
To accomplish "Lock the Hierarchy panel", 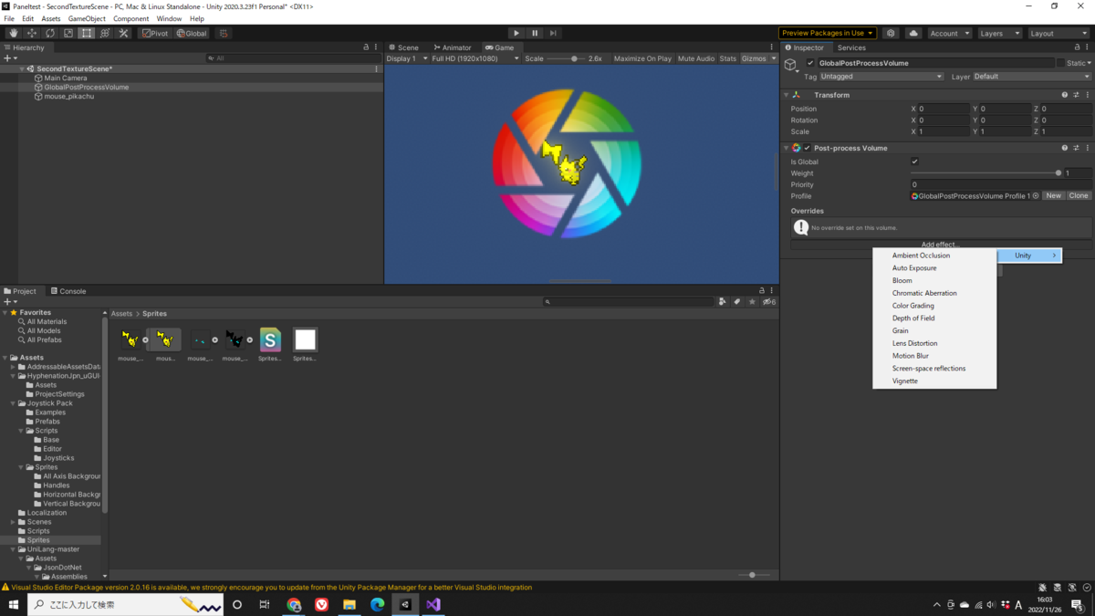I will tap(366, 47).
